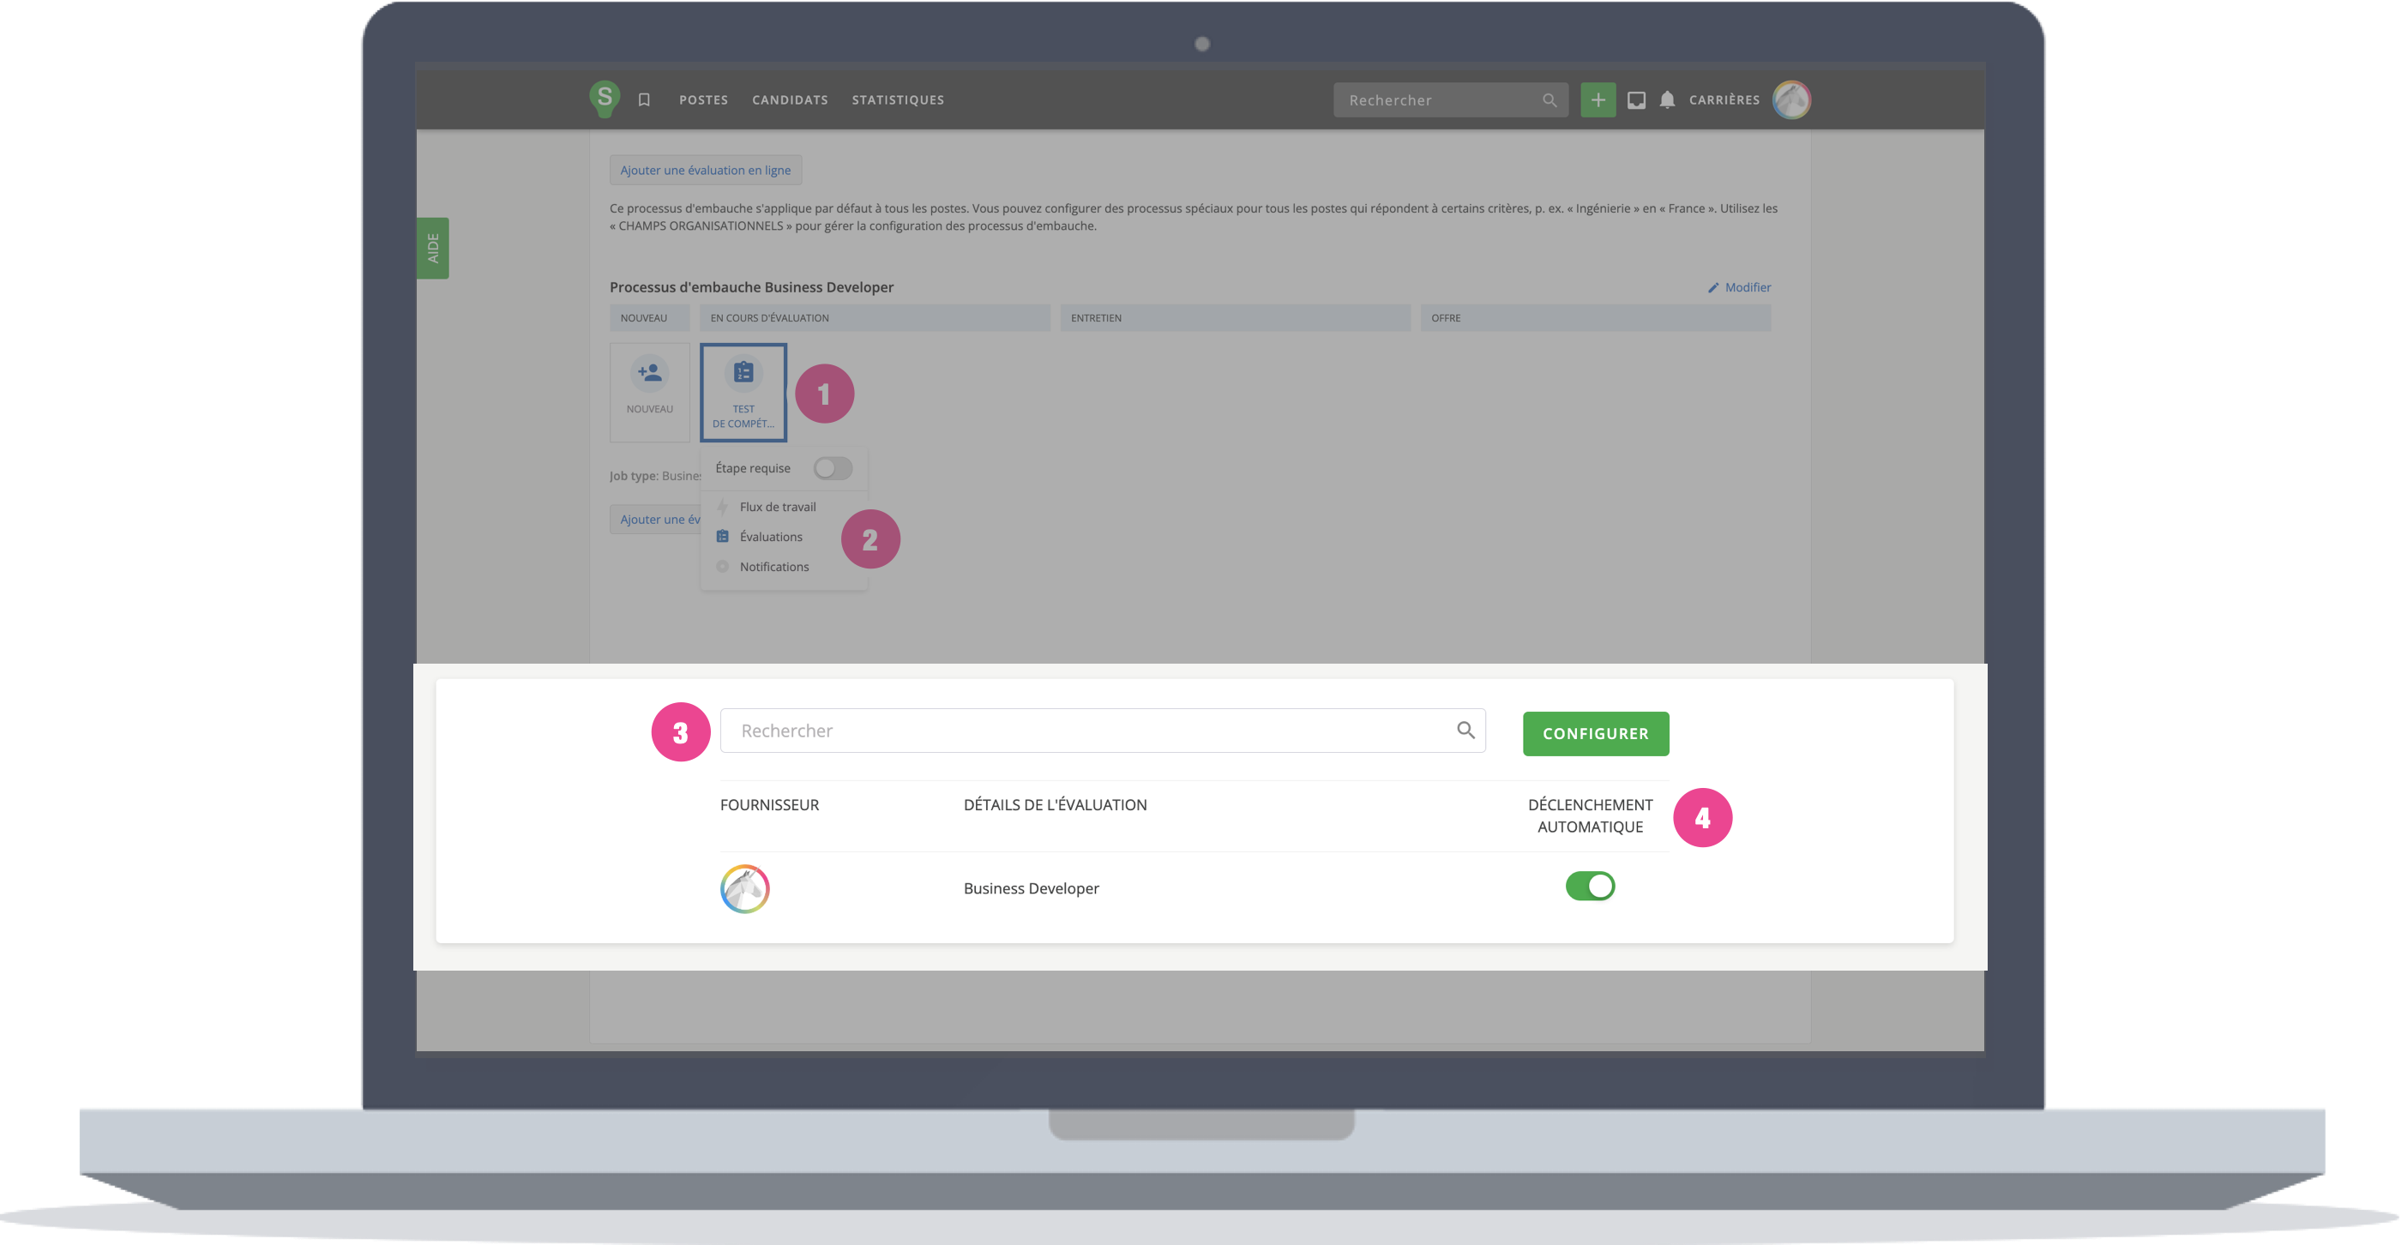Click the user avatar in top bar
This screenshot has width=2401, height=1245.
point(1790,99)
